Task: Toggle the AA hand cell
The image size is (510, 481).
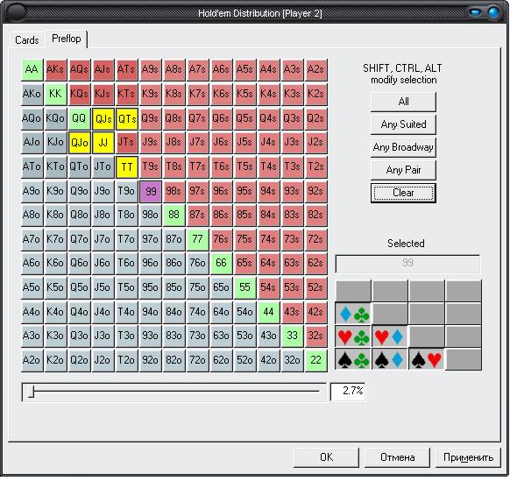Action: pyautogui.click(x=32, y=69)
